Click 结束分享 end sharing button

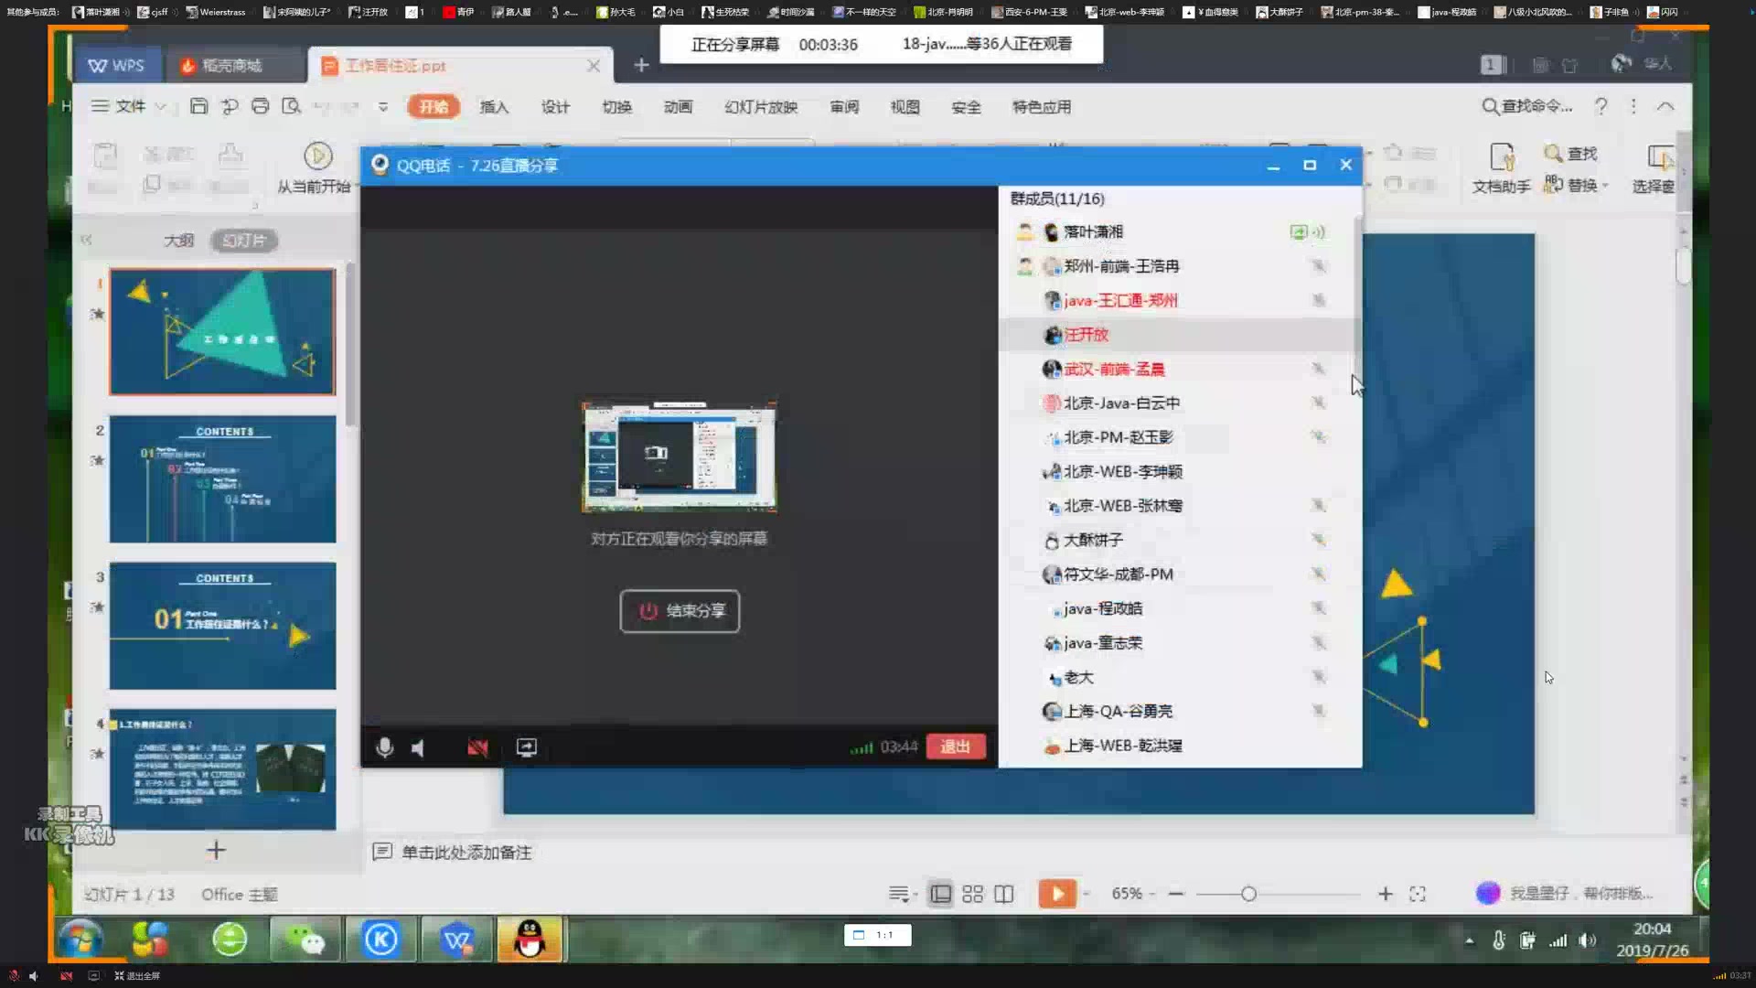(x=679, y=610)
